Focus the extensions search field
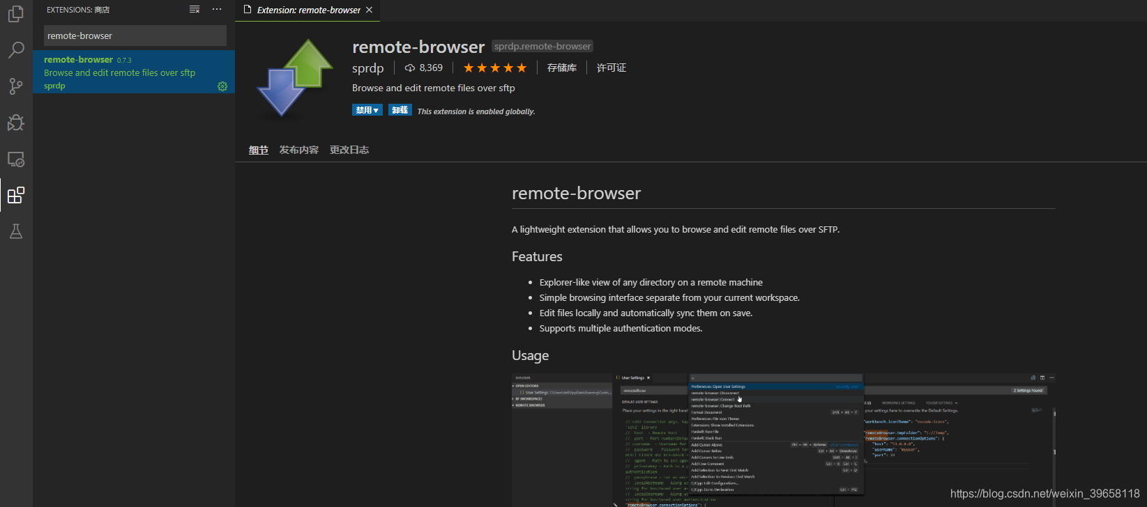This screenshot has width=1147, height=507. coord(135,36)
